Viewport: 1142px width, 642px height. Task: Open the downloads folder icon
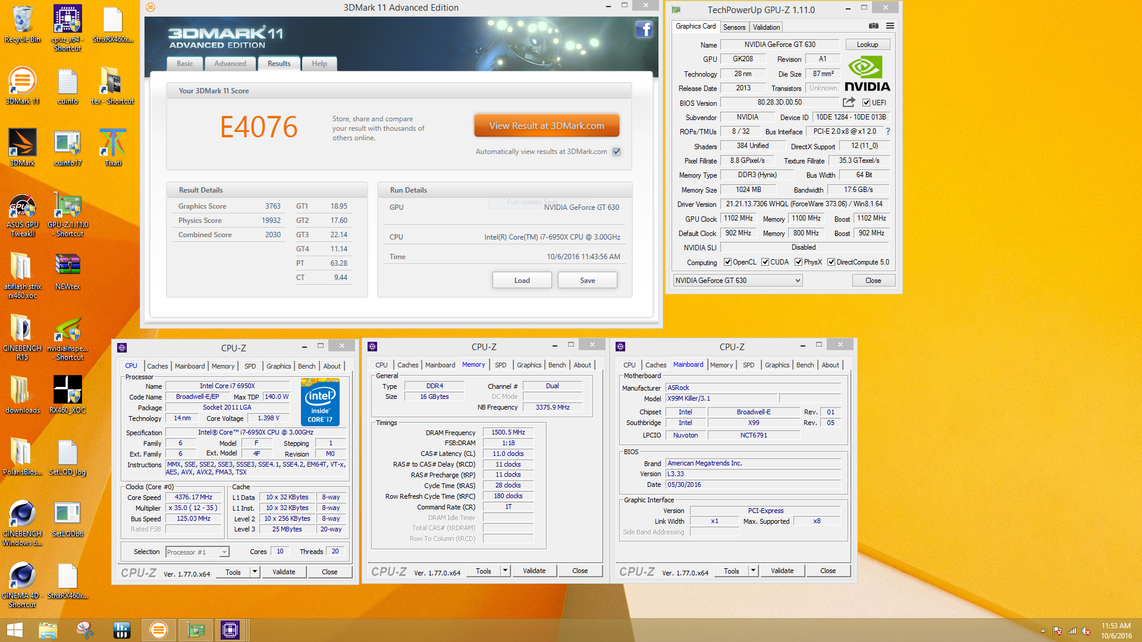click(22, 395)
